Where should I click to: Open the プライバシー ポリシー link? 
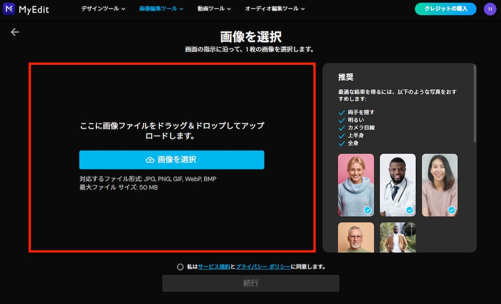click(x=262, y=267)
